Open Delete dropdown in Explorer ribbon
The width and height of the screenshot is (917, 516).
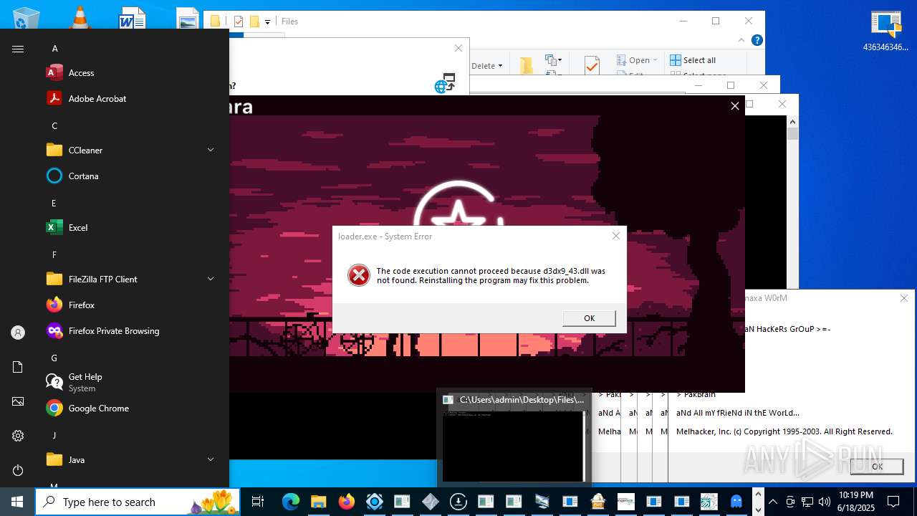[487, 66]
